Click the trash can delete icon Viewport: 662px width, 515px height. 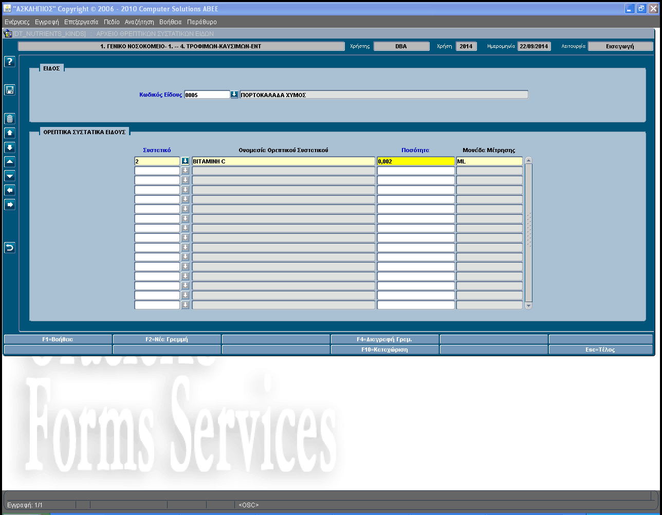[9, 119]
